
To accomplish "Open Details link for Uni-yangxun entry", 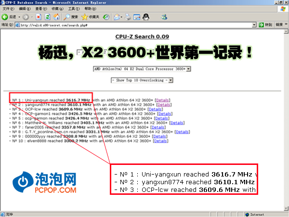I will coord(162,100).
